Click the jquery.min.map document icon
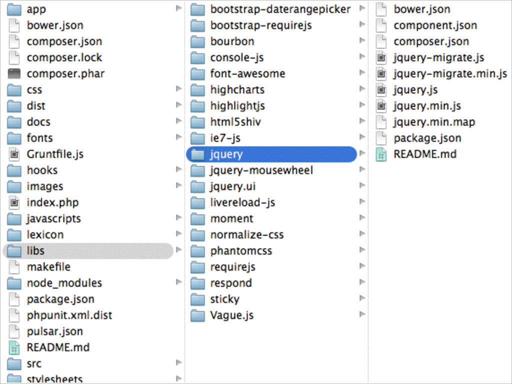Viewport: 512px width, 384px height. tap(381, 122)
